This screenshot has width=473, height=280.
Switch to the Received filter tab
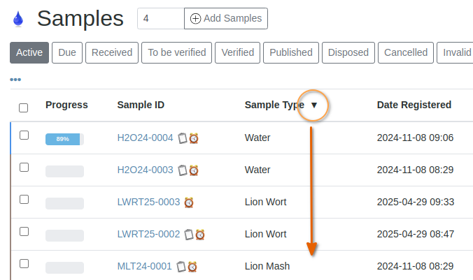[x=112, y=52]
